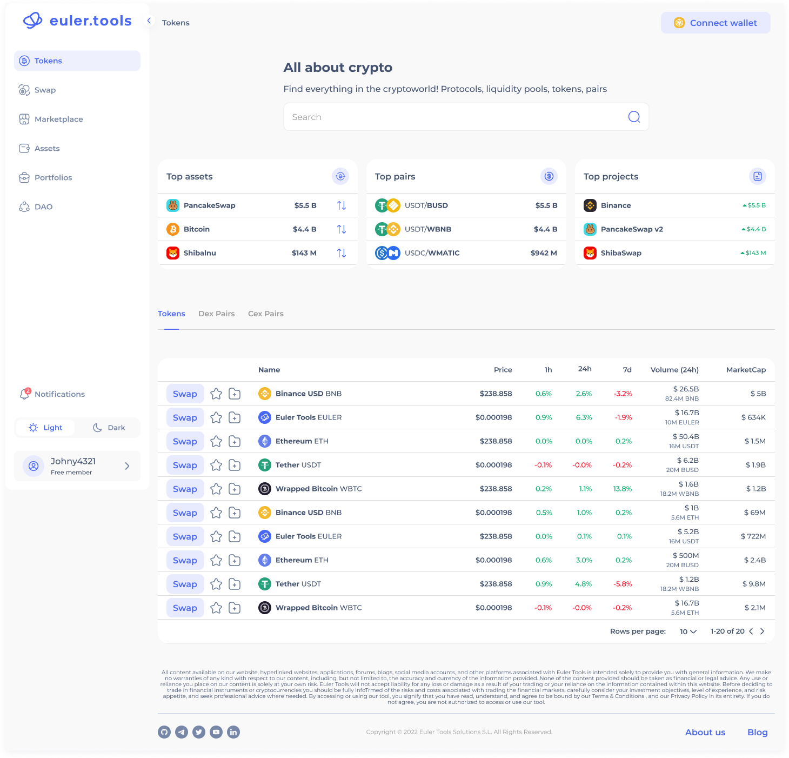789x758 pixels.
Task: Switch to the Dex Pairs tab
Action: (216, 314)
